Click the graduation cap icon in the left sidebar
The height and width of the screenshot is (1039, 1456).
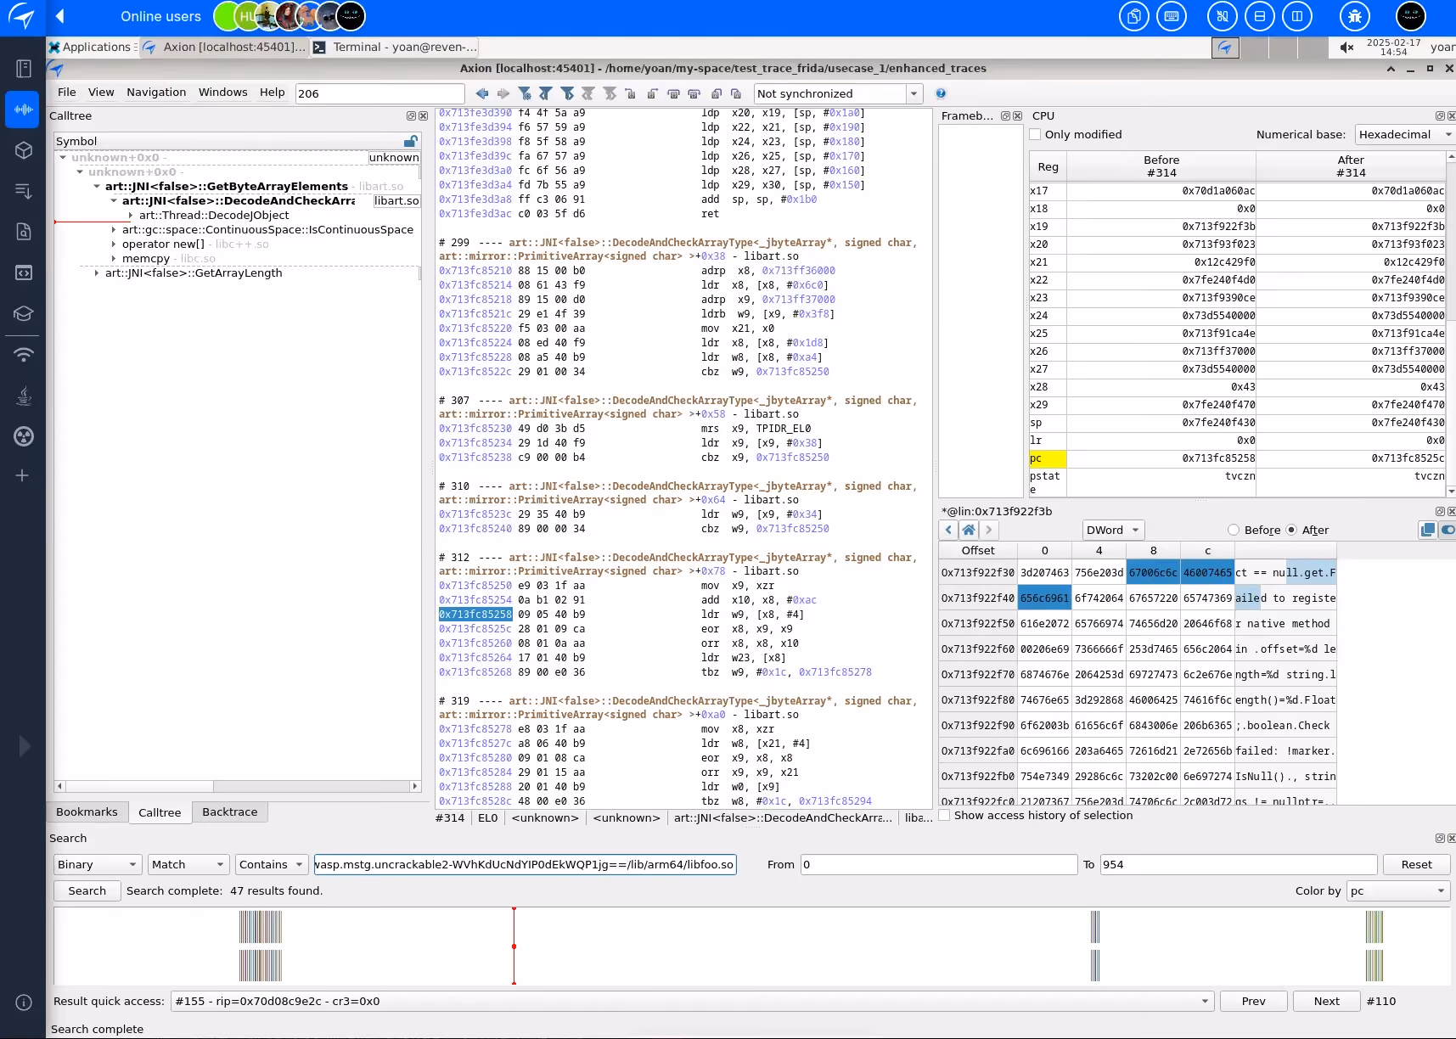pos(23,313)
